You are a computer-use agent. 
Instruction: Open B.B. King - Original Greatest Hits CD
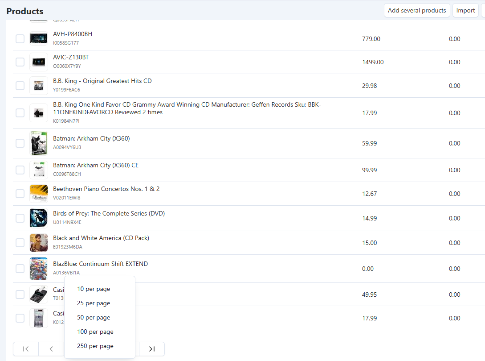coord(102,81)
